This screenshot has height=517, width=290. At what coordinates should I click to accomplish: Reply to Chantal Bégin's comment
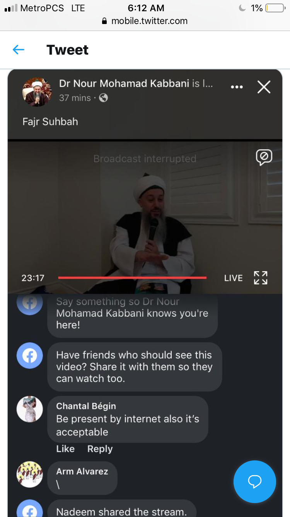pos(100,449)
